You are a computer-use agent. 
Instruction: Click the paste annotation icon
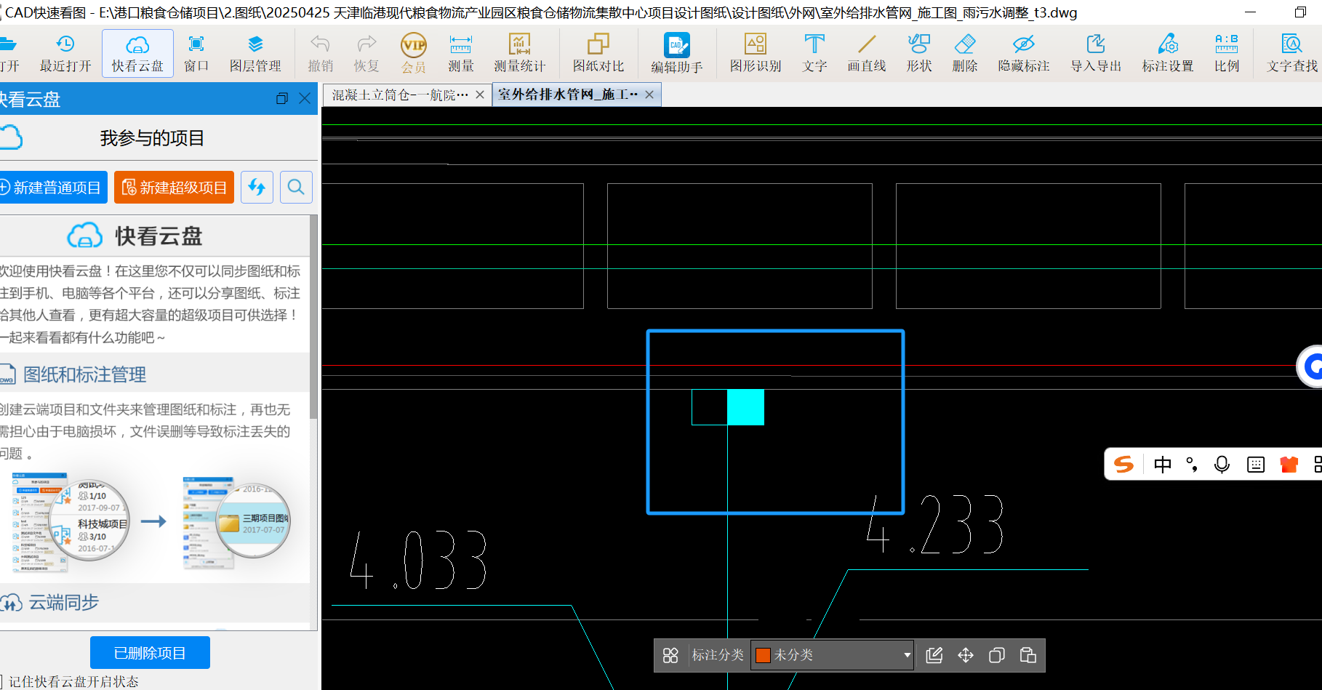[1028, 655]
